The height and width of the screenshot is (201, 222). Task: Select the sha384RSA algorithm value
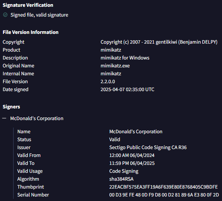(121, 179)
